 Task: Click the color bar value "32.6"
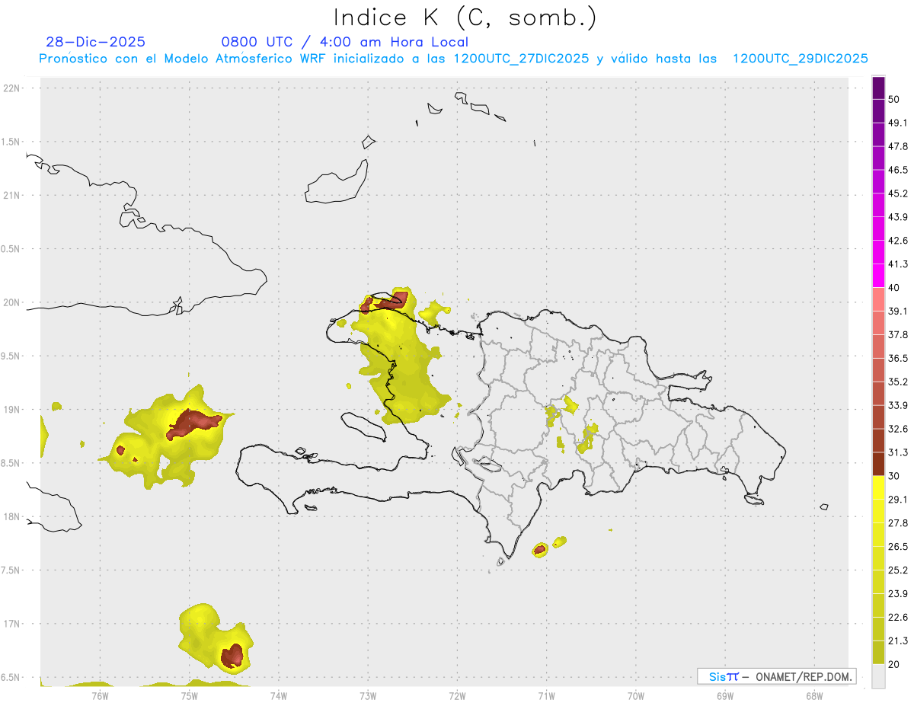[898, 429]
